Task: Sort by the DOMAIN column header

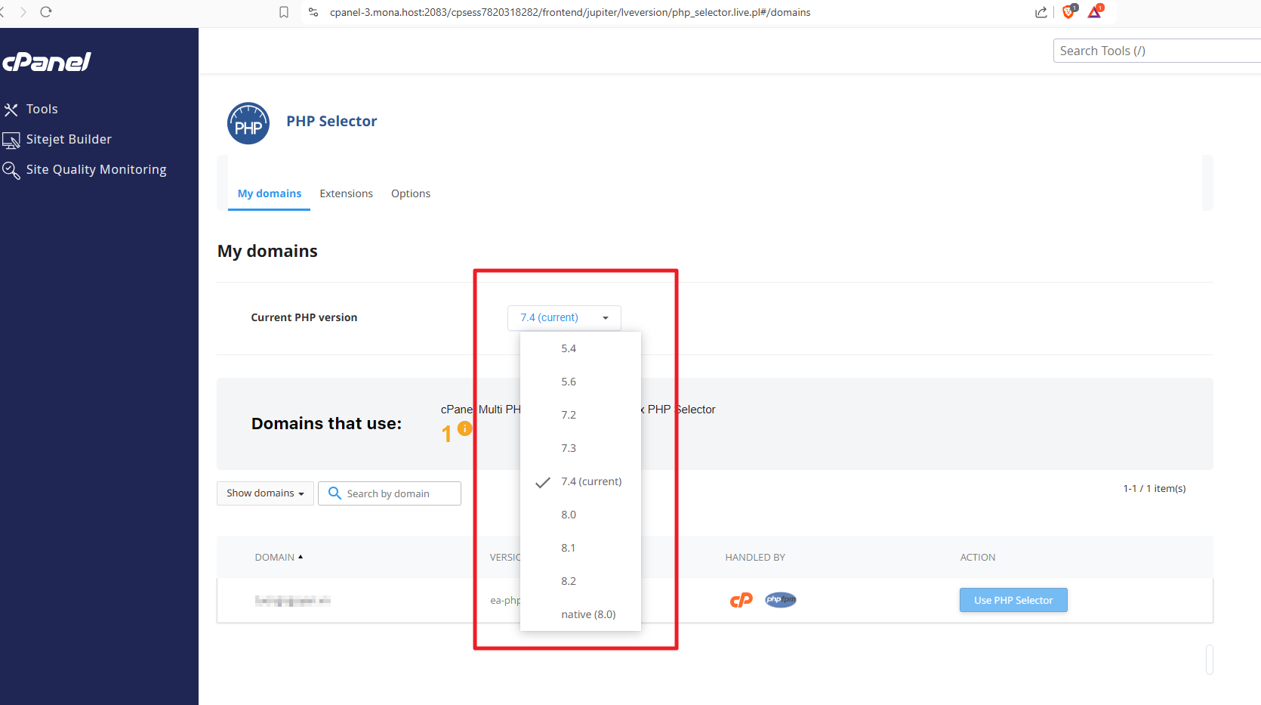Action: (x=279, y=558)
